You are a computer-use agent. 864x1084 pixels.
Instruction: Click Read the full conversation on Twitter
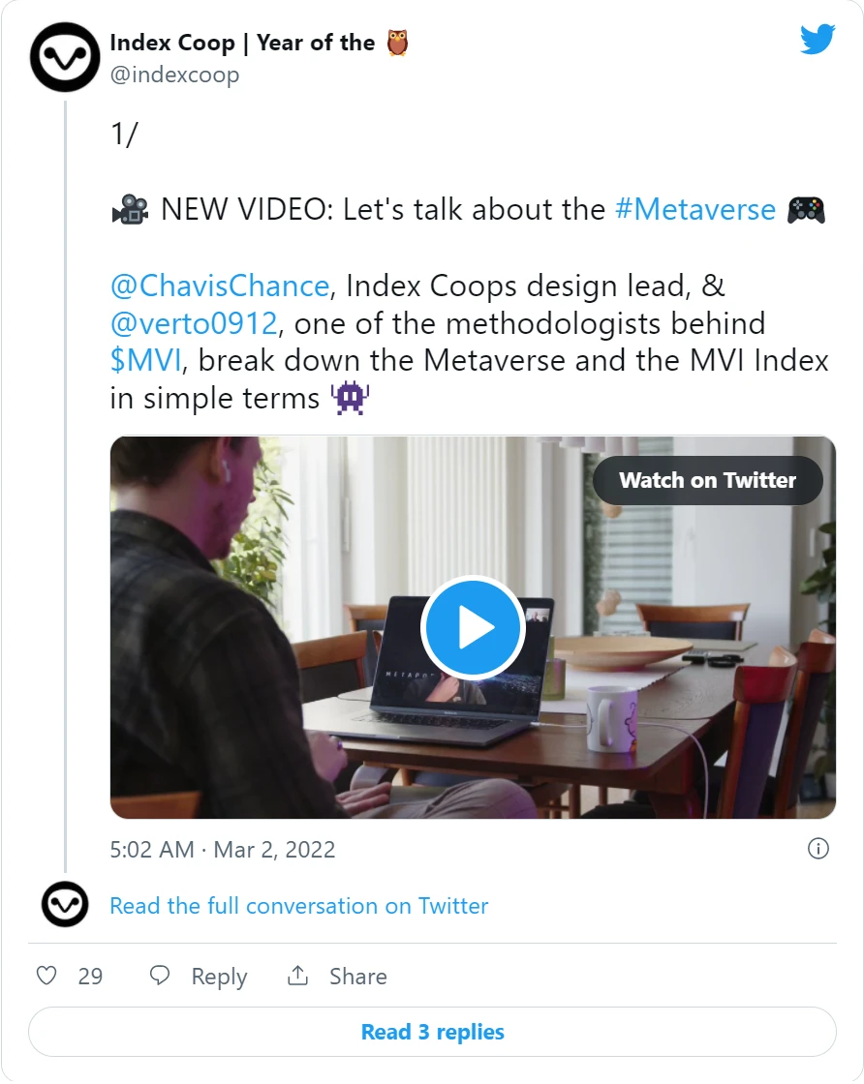[x=299, y=906]
